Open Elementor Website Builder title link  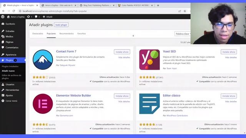[73, 95]
